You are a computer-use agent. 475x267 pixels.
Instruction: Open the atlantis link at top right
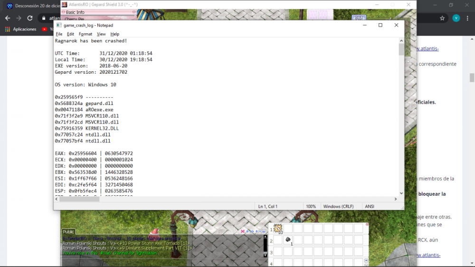click(x=428, y=48)
